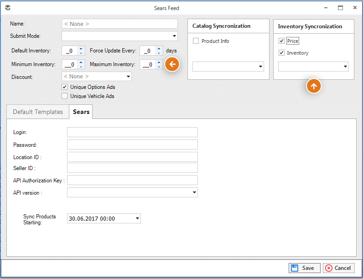This screenshot has height=279, width=363.
Task: Click the app icon in title bar
Action: [8, 8]
